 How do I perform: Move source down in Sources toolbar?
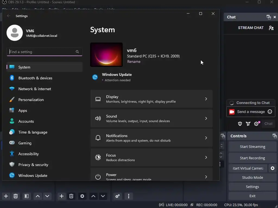tap(103, 196)
